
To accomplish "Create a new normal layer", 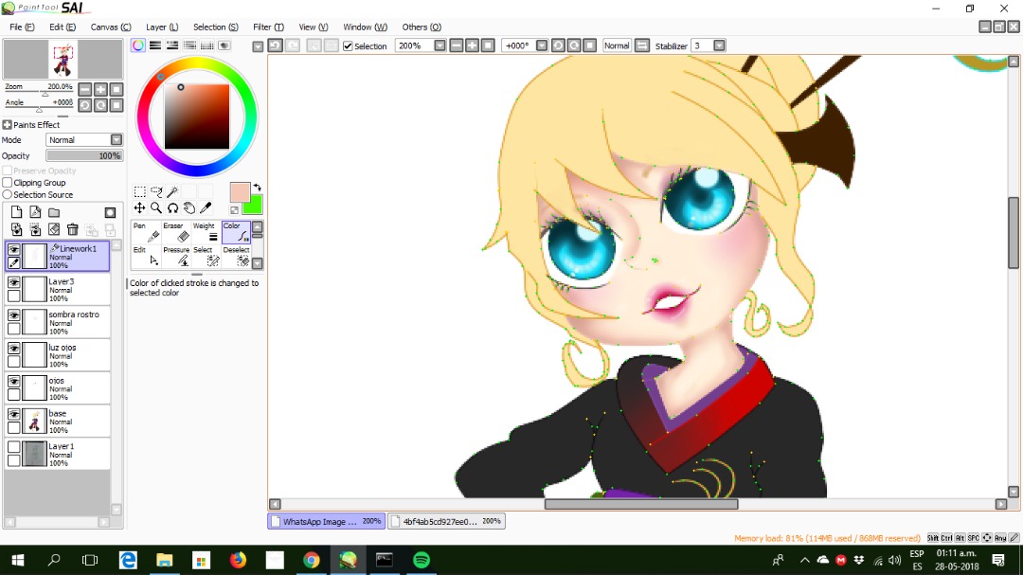I will tap(16, 212).
